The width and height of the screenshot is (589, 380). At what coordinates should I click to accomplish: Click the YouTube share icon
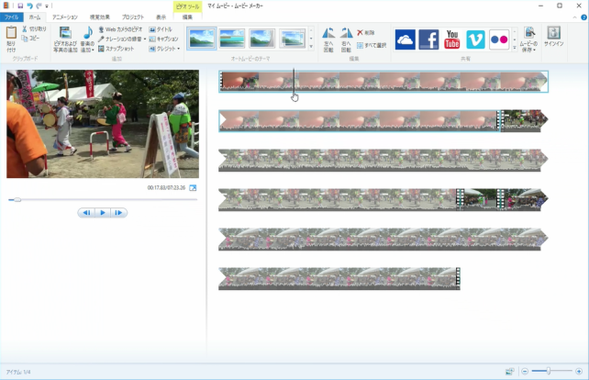(x=452, y=39)
